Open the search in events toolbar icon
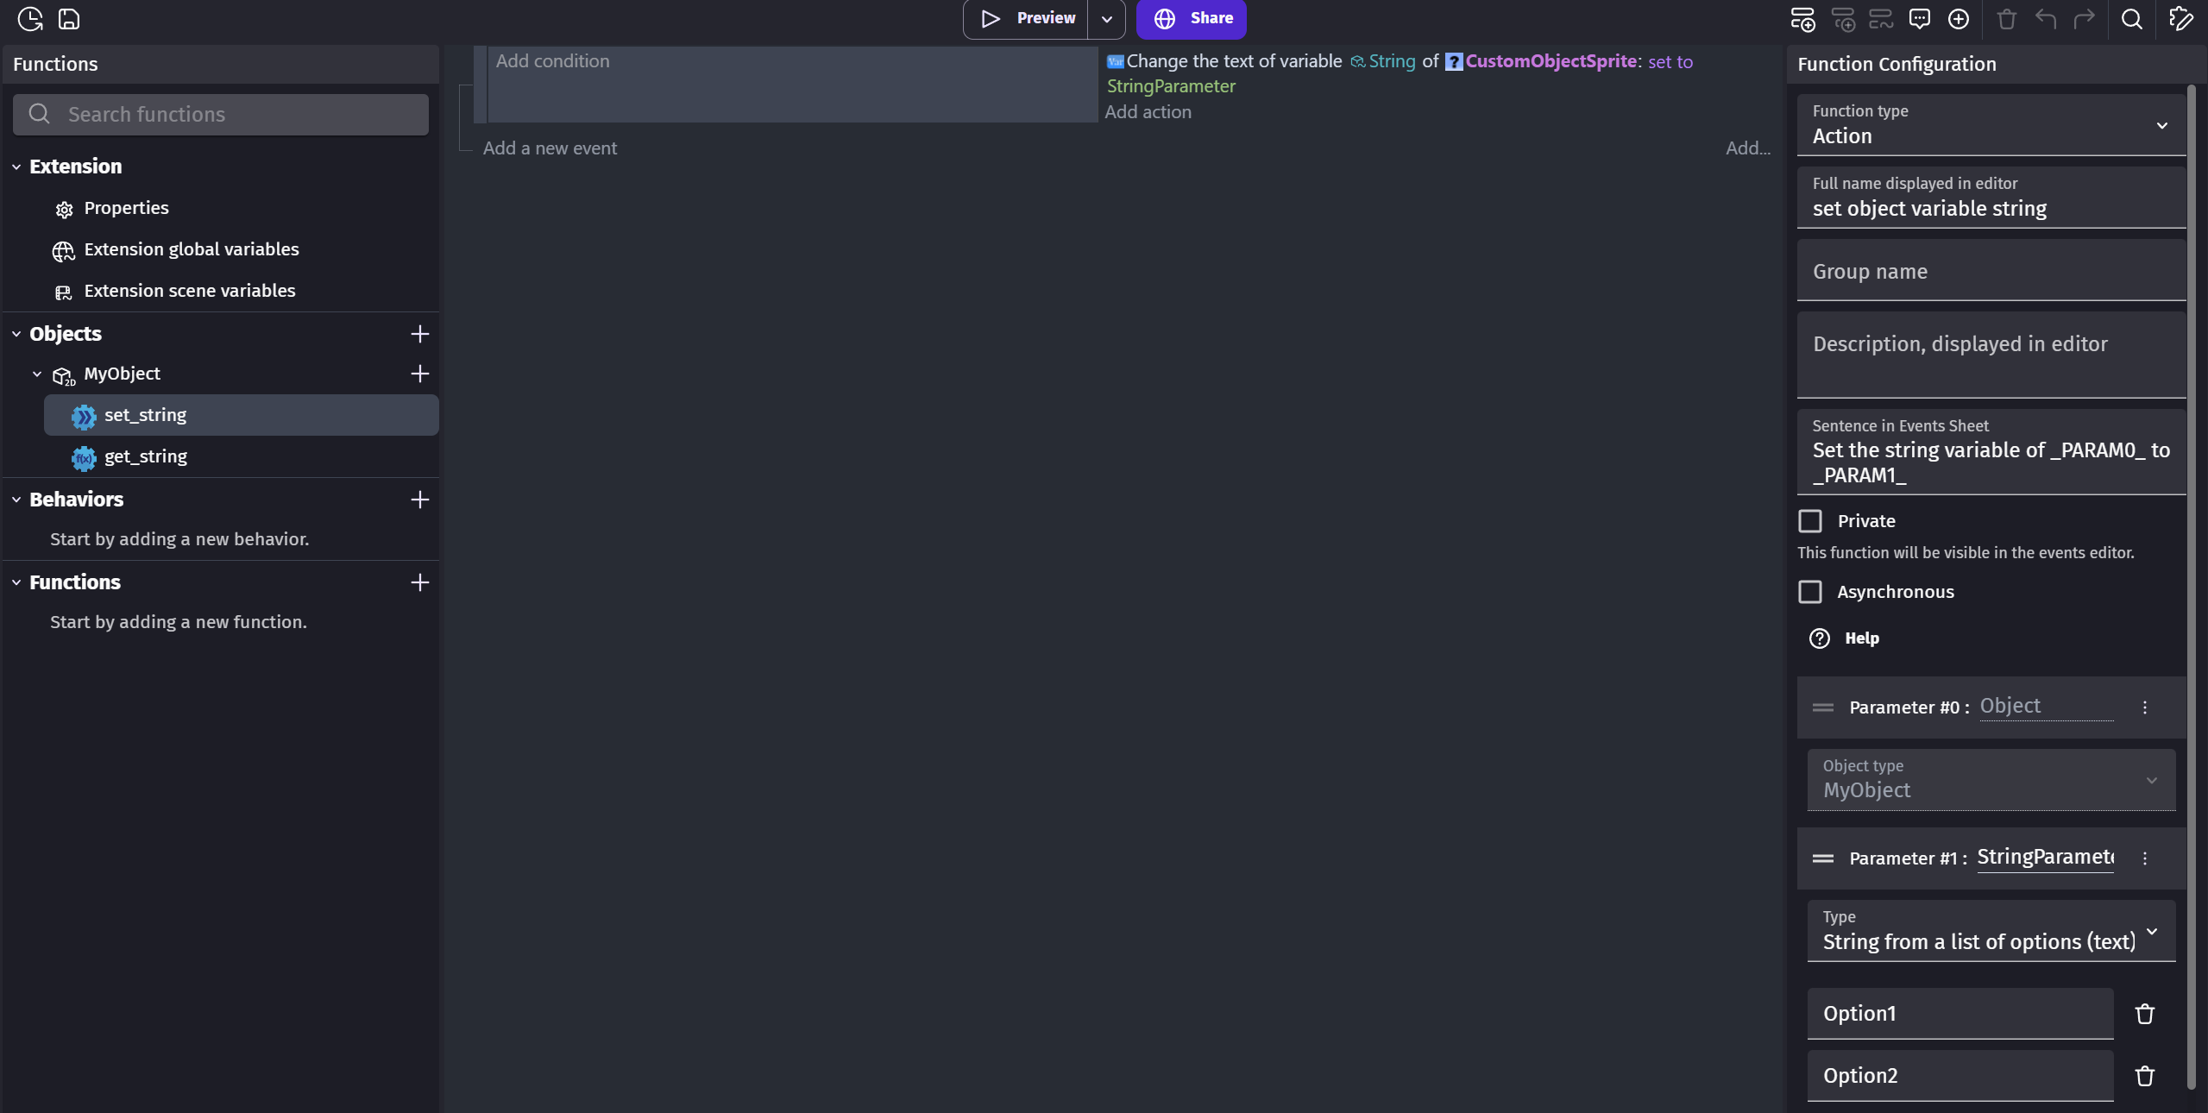The image size is (2208, 1113). [2130, 18]
